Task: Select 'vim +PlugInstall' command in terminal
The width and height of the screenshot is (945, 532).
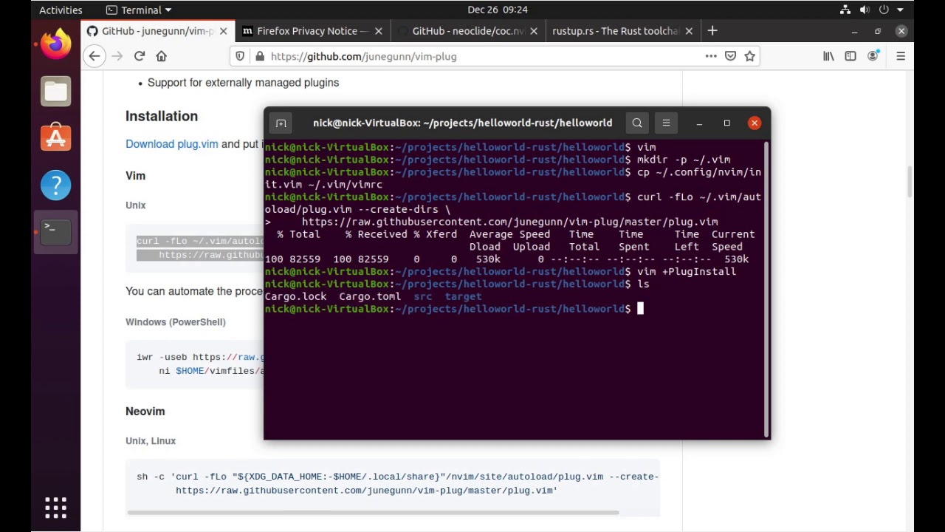Action: point(687,271)
